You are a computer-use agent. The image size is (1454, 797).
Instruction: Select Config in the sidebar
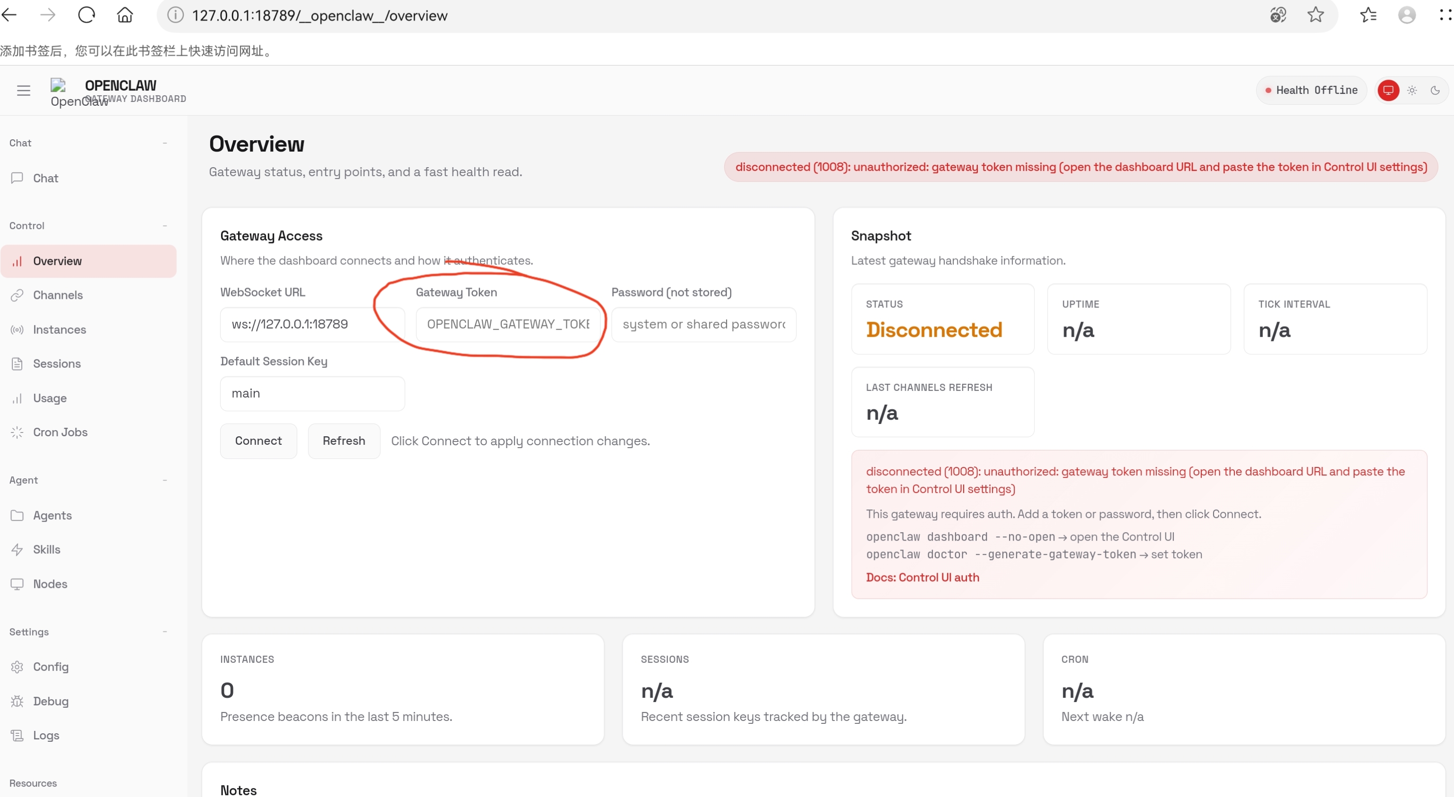coord(50,667)
